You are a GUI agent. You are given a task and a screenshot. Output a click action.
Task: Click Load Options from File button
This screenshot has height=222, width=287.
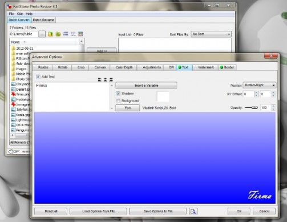98,211
